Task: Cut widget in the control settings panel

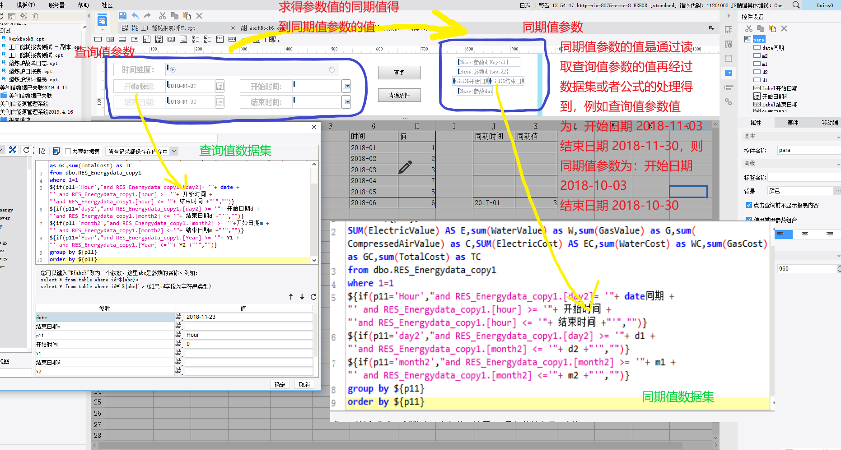Action: pos(749,28)
